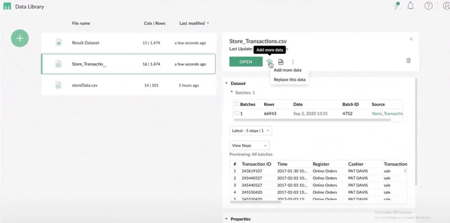Screen dimensions: 450x223
Task: Choose Replace this data from the menu
Action: coord(290,80)
